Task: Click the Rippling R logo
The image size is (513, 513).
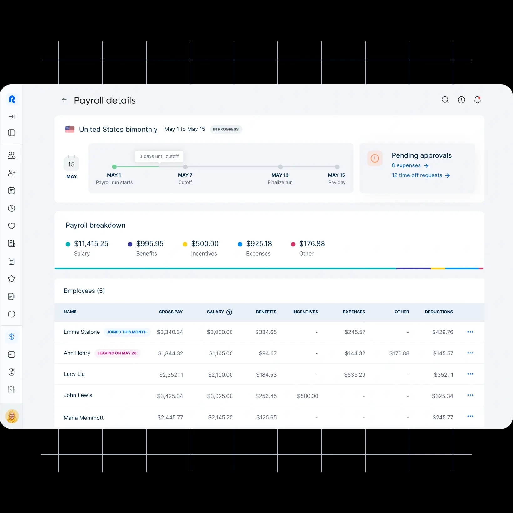Action: click(12, 99)
